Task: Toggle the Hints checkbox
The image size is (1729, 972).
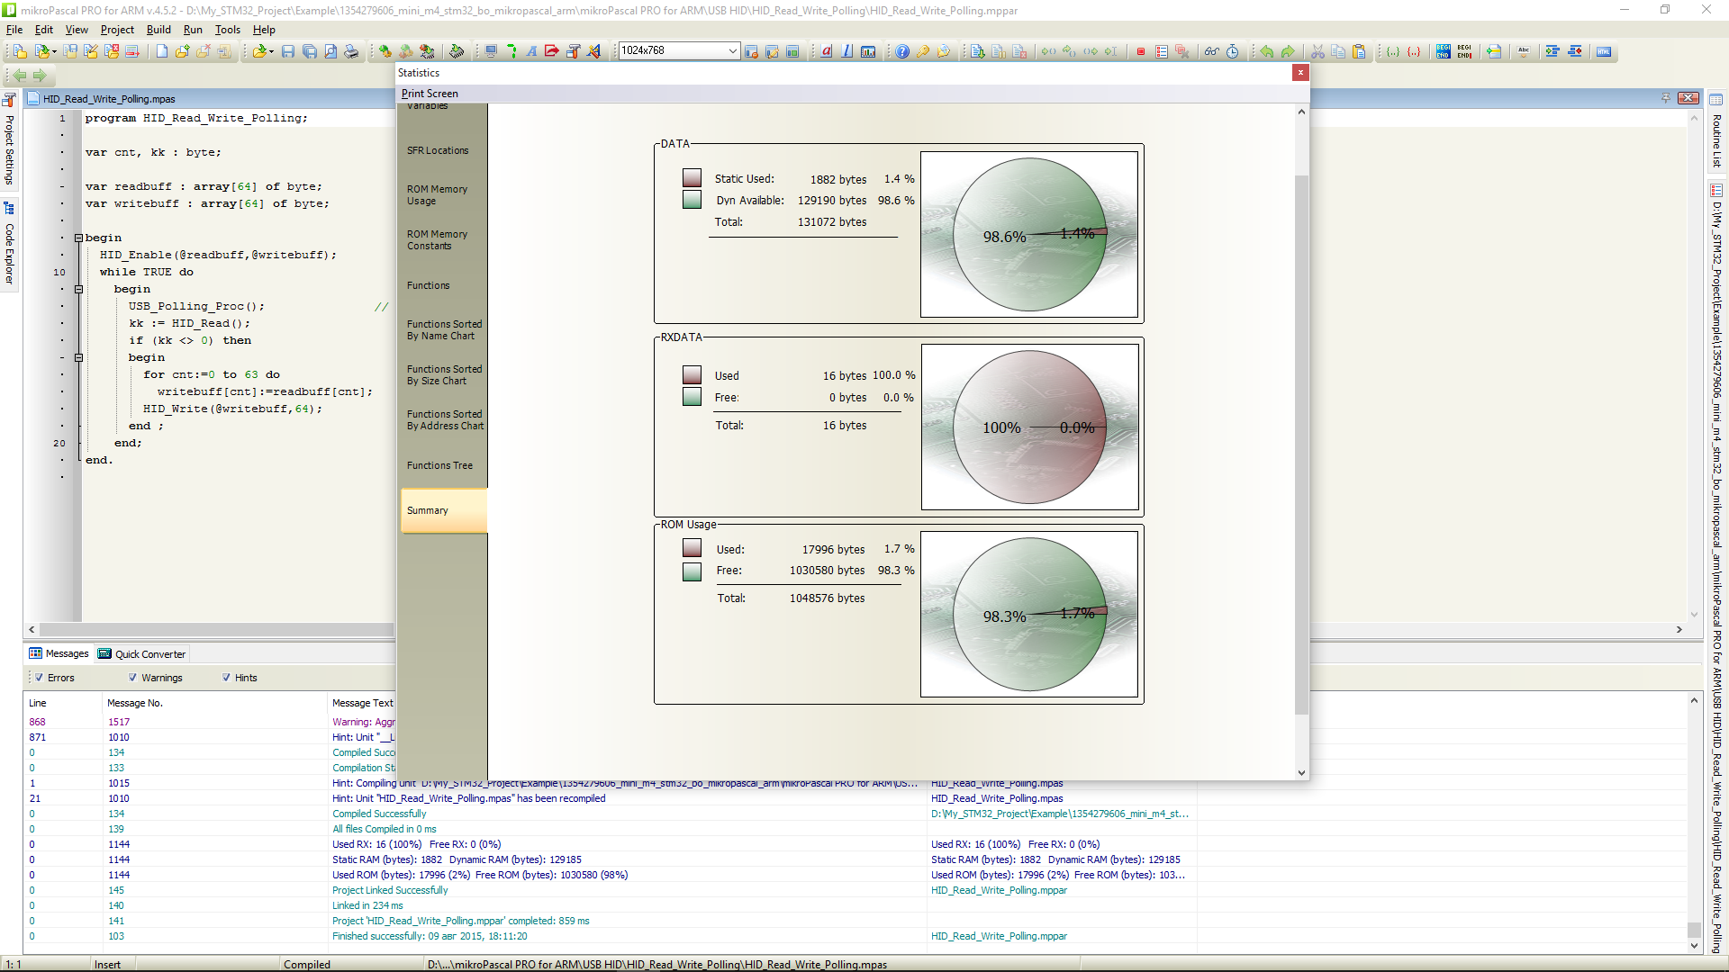Action: coord(226,678)
